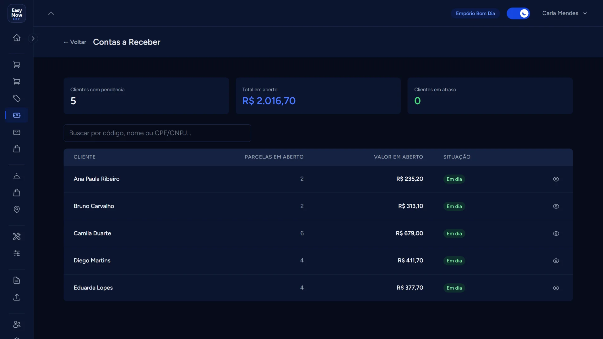603x339 pixels.
Task: Open the sliders settings sidebar icon
Action: click(17, 253)
